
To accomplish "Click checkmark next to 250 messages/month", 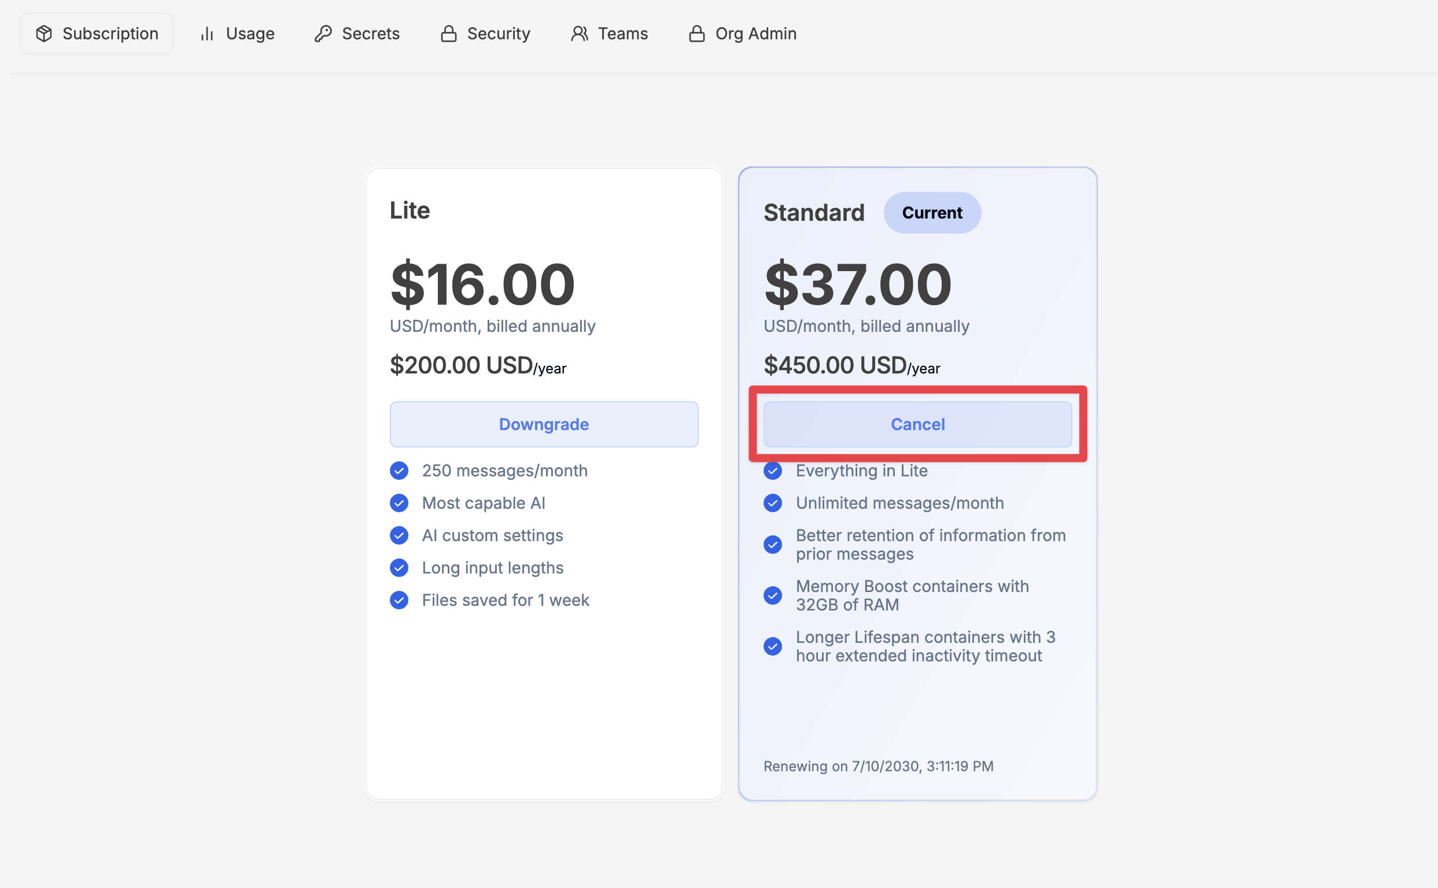I will click(x=399, y=471).
